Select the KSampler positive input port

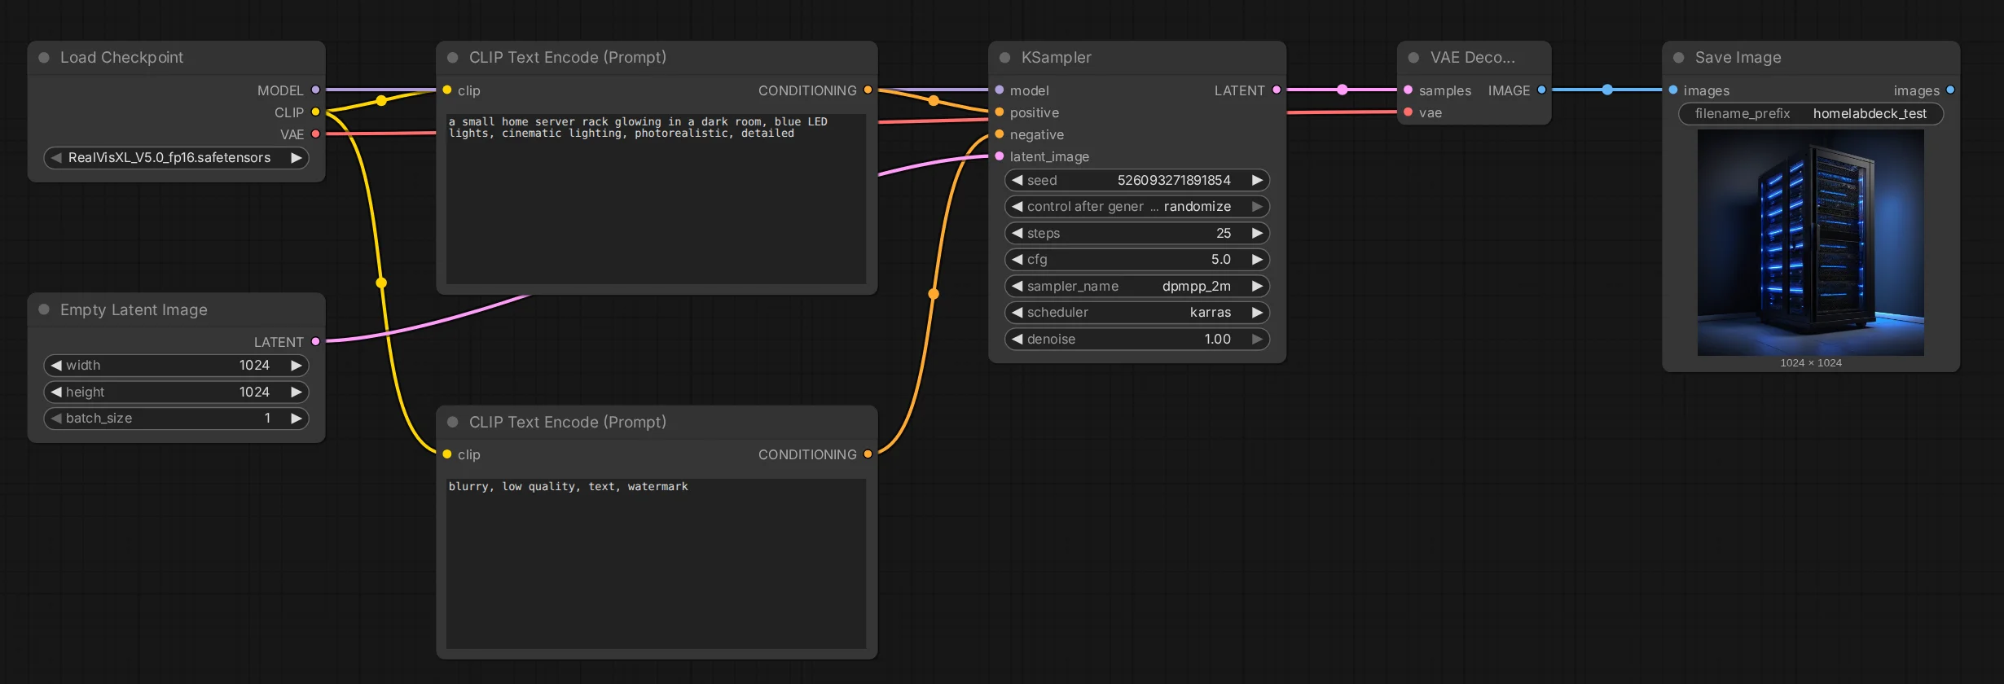(x=1000, y=112)
